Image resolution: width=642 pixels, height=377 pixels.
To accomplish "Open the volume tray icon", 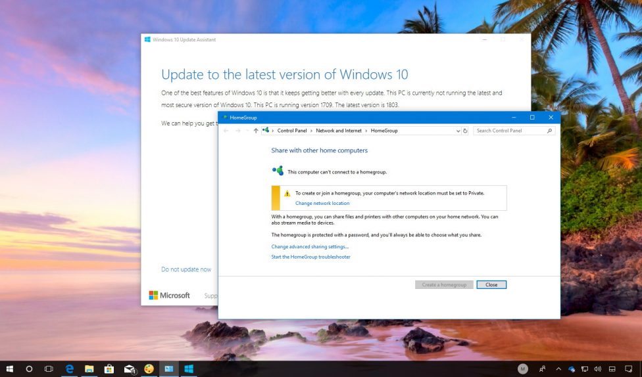I will pyautogui.click(x=597, y=369).
